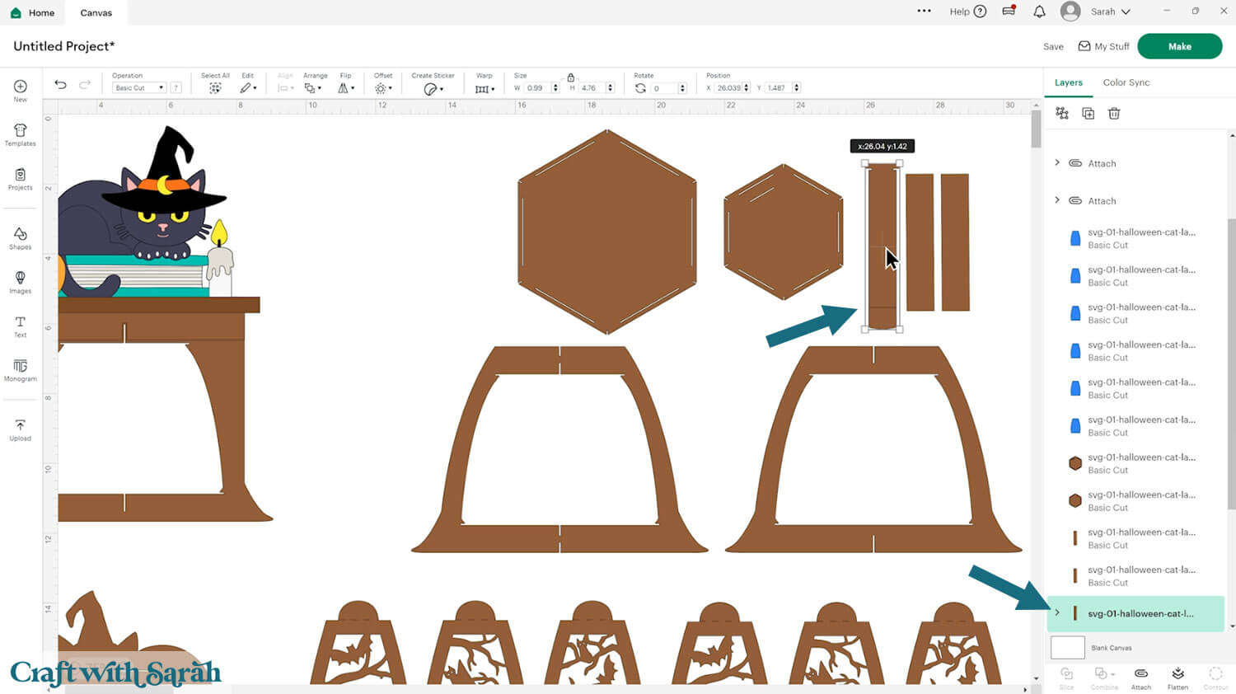The image size is (1236, 694).
Task: Delete the selected layer with trash icon
Action: pos(1114,114)
